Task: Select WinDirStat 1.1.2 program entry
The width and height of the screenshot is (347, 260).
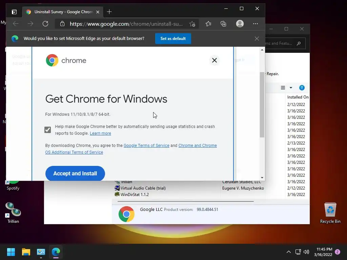Action: 135,195
